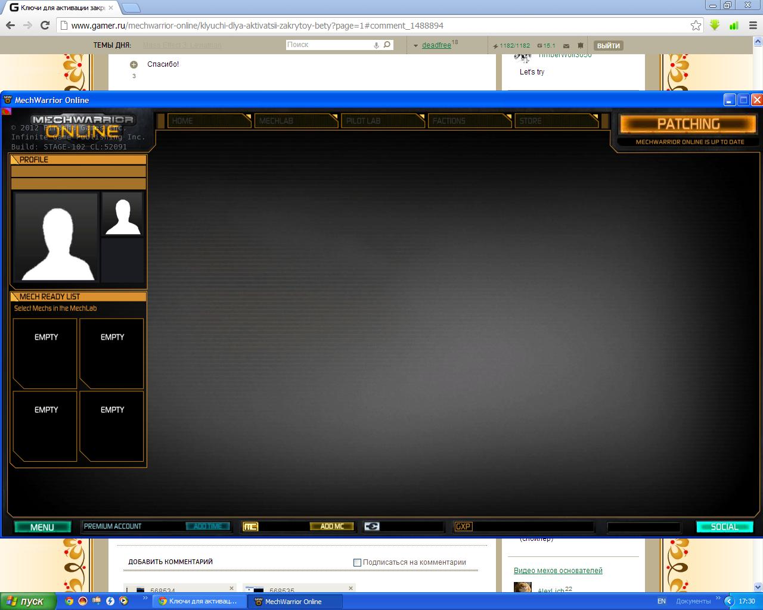Screen dimensions: 763x610
Task: Select the bottom-left EMPTY mech slot
Action: pyautogui.click(x=45, y=426)
